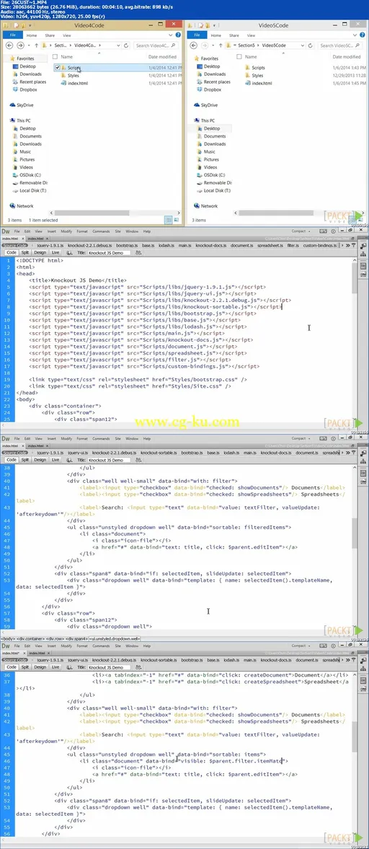Select the Scripts folder in Video5Code

pyautogui.click(x=255, y=68)
